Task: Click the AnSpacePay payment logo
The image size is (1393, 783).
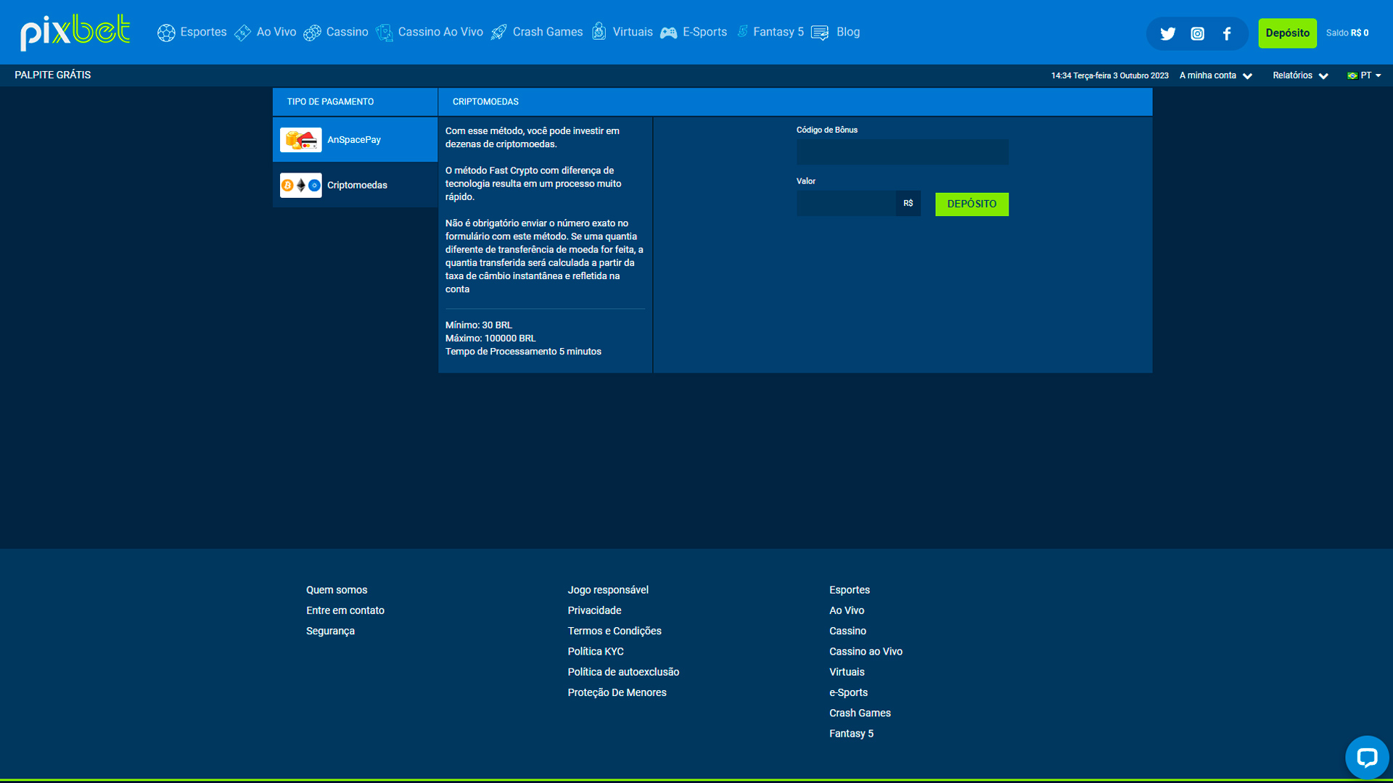Action: 300,140
